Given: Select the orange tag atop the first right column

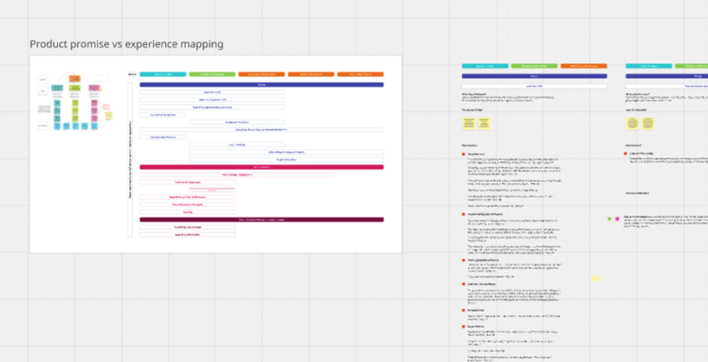Looking at the screenshot, I should [x=583, y=66].
